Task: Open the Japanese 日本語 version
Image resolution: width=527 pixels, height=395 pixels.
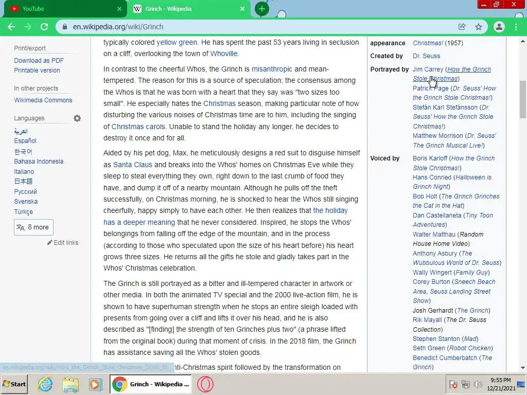Action: coord(23,182)
